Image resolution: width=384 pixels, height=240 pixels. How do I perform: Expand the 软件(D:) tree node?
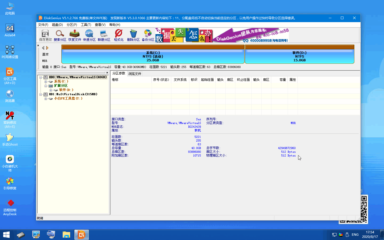click(x=51, y=90)
